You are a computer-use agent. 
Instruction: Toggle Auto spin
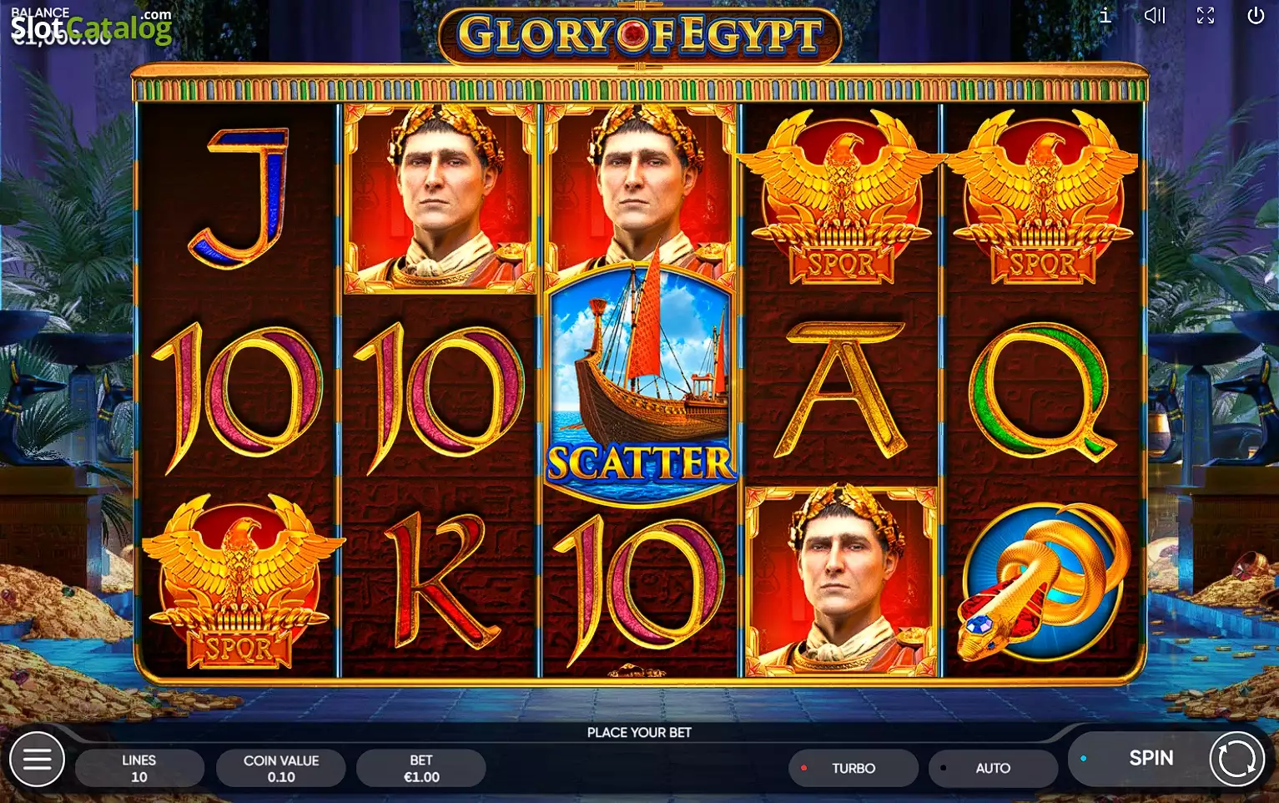(x=993, y=768)
